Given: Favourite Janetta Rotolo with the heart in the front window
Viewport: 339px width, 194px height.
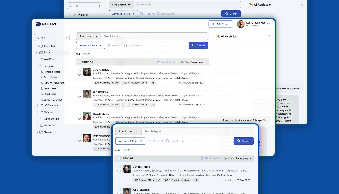Looking at the screenshot, I should [x=119, y=171].
